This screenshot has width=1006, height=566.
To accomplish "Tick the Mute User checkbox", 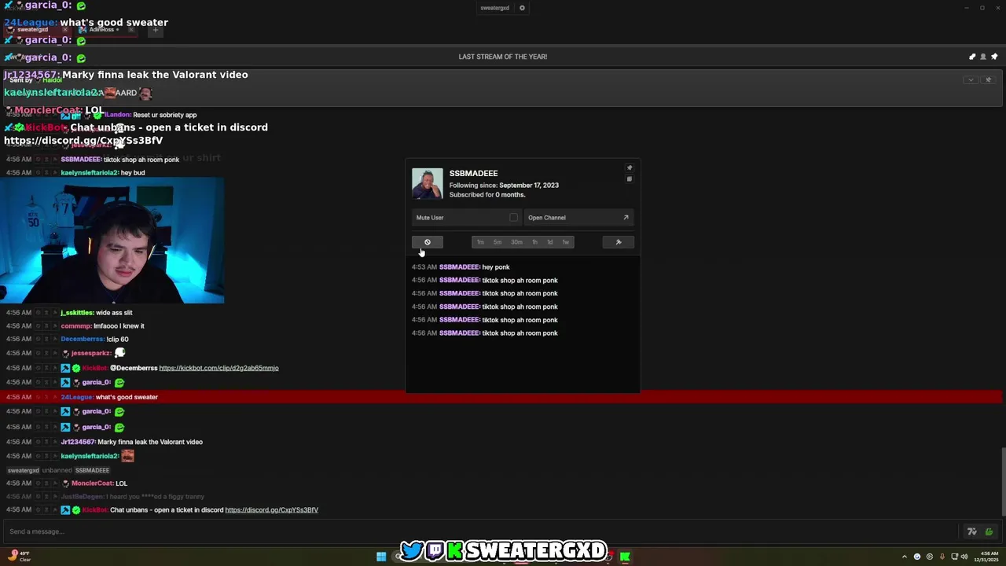I will tap(513, 218).
